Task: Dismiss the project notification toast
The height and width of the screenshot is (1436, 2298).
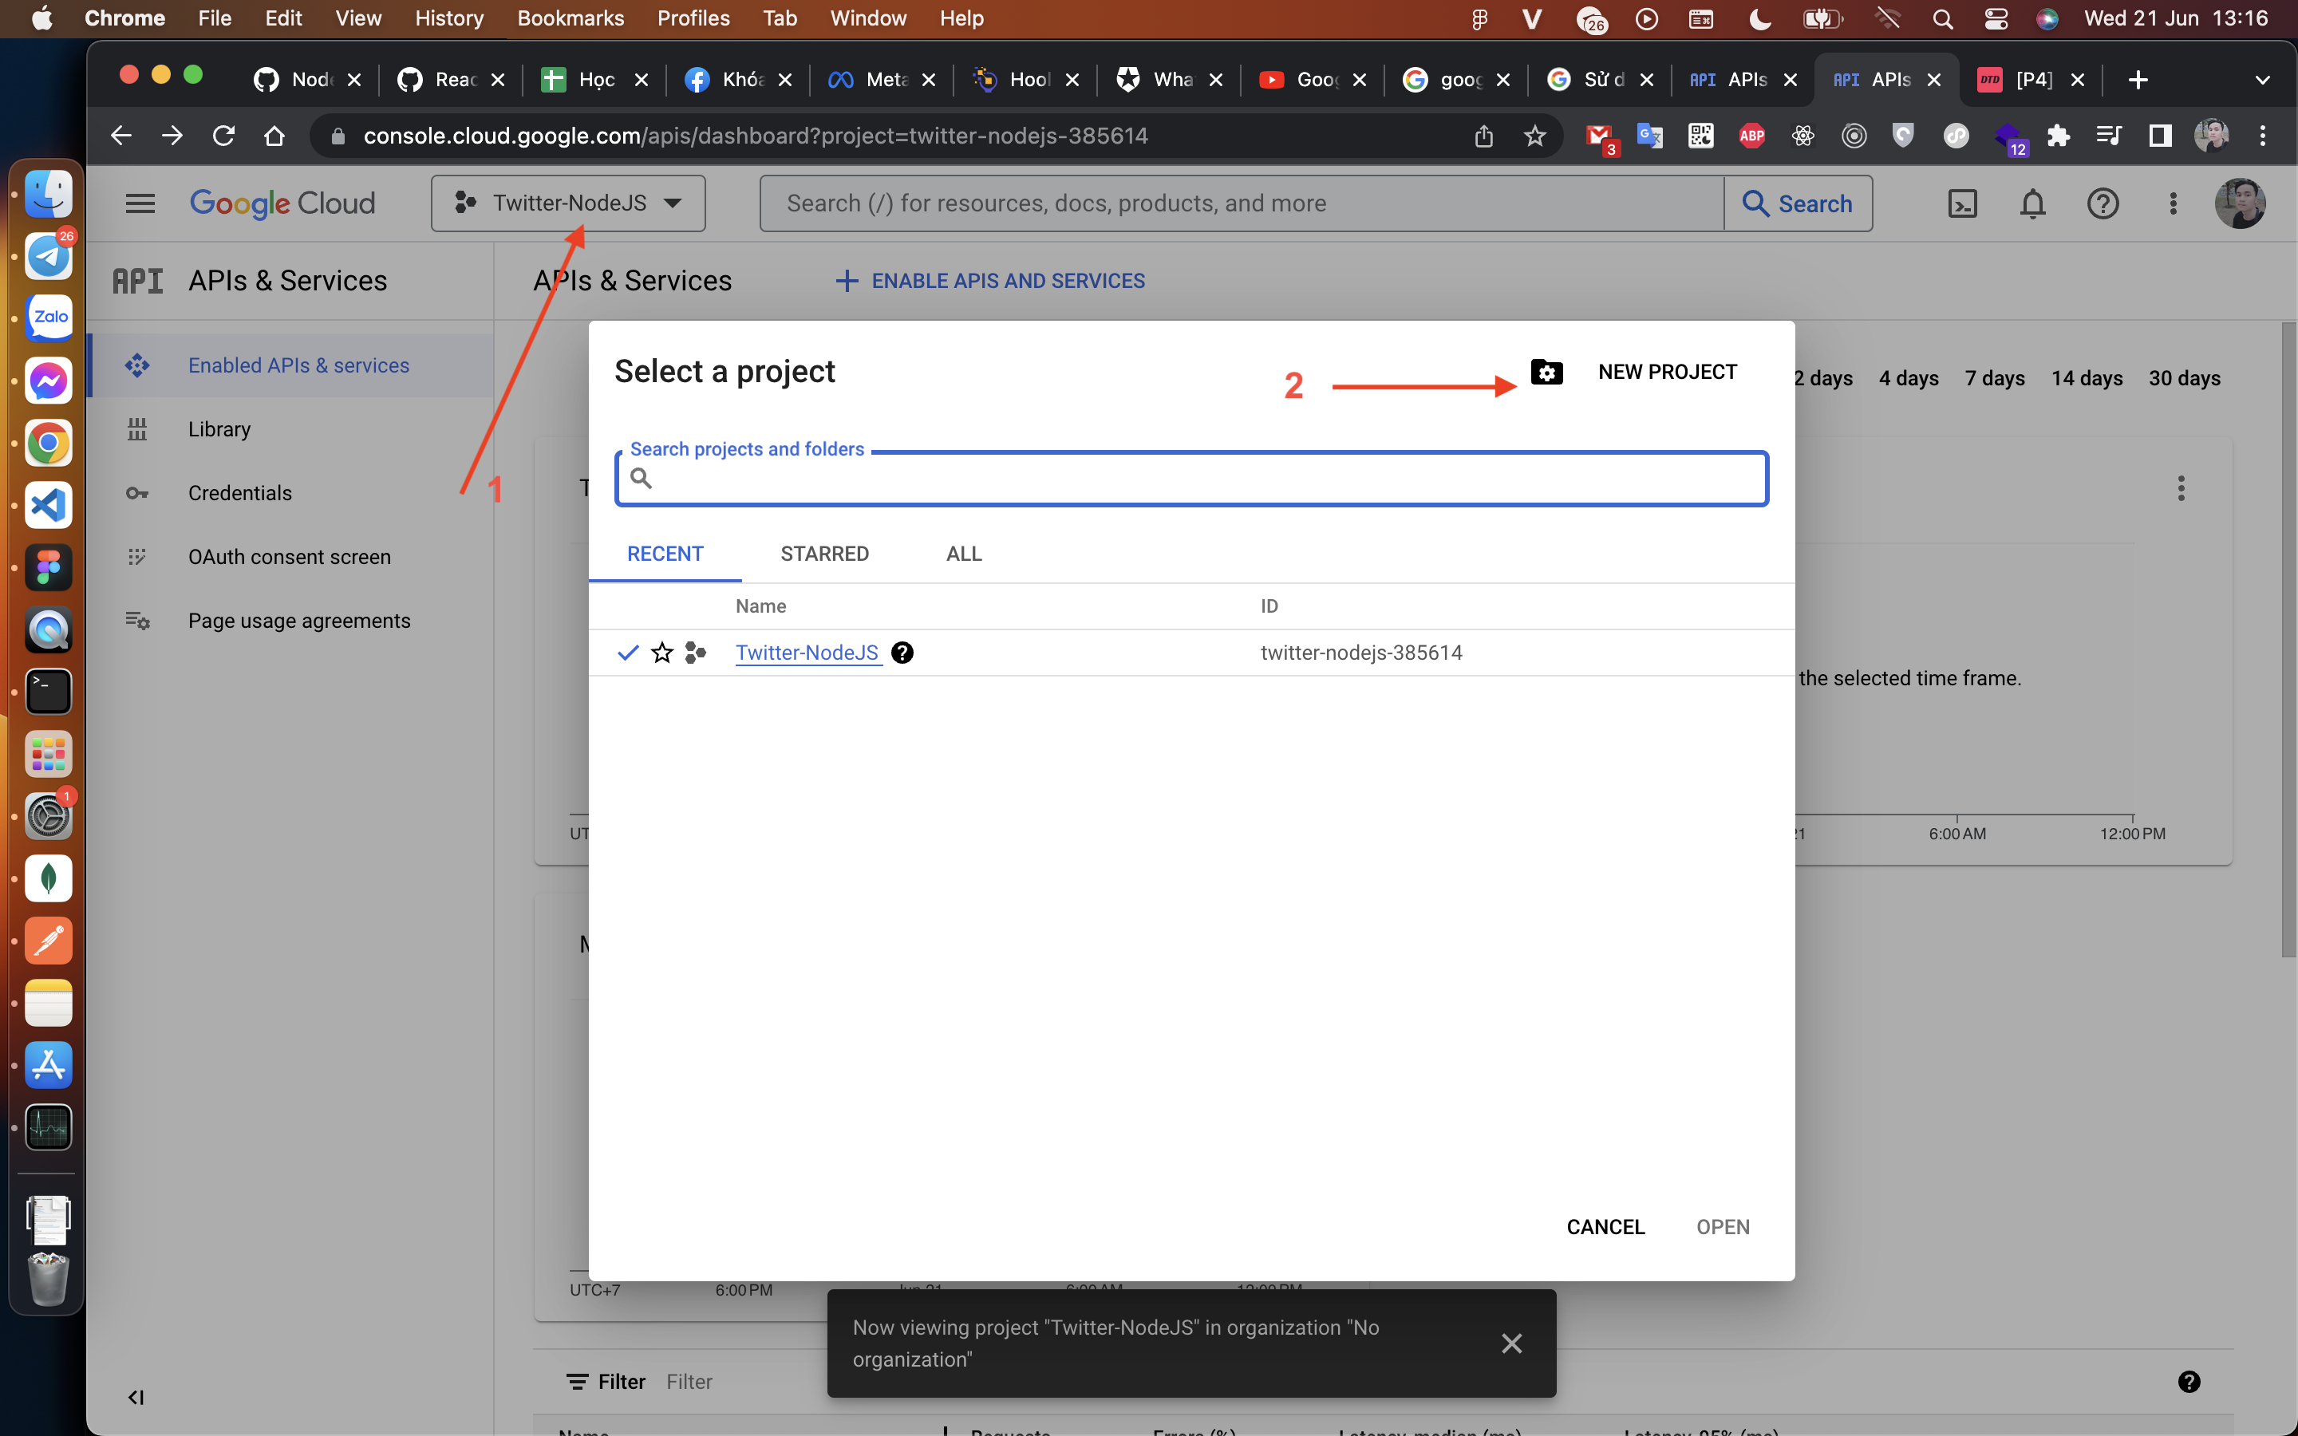Action: coord(1512,1343)
